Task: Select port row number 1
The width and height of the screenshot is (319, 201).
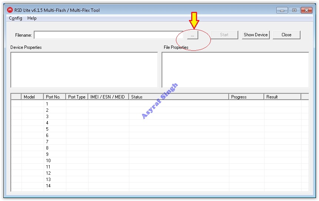Action: coord(160,104)
